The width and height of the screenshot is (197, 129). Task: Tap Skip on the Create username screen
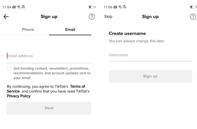[x=108, y=17]
